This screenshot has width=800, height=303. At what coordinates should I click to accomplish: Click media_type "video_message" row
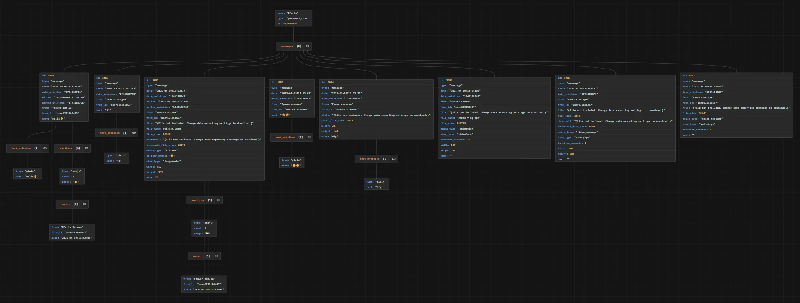tap(578, 132)
